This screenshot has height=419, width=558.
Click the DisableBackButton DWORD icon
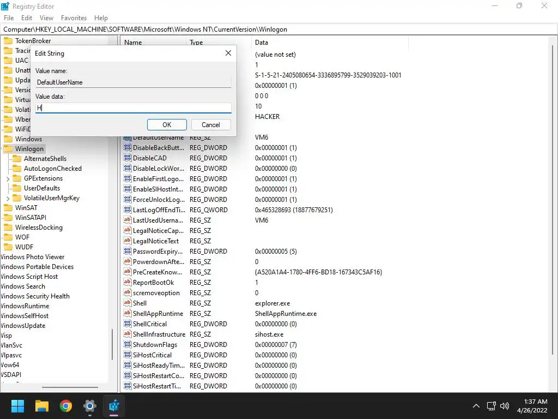click(x=128, y=147)
